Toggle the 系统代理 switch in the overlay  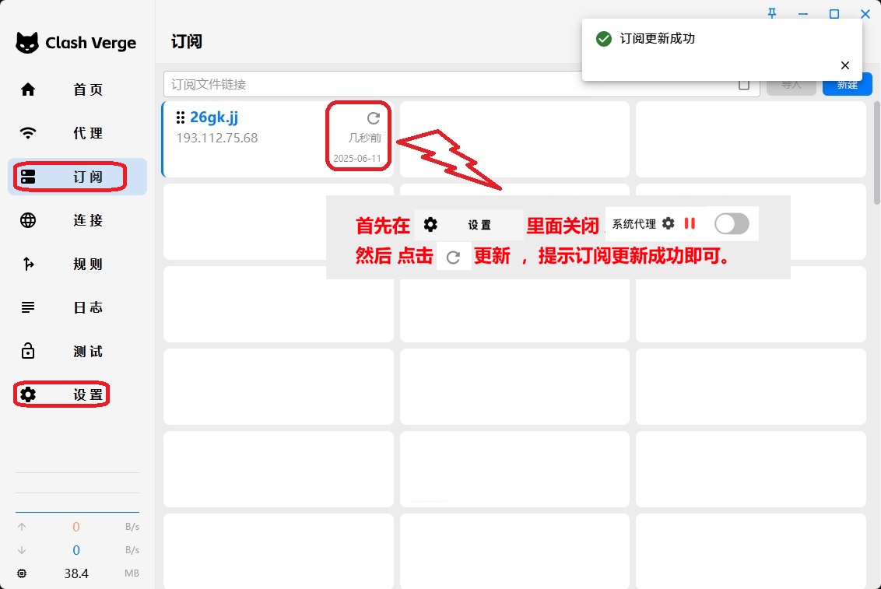pos(732,224)
